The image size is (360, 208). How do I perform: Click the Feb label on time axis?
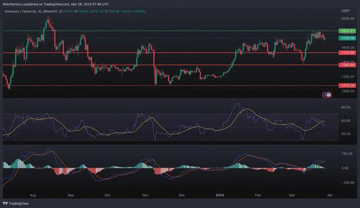coord(257,195)
